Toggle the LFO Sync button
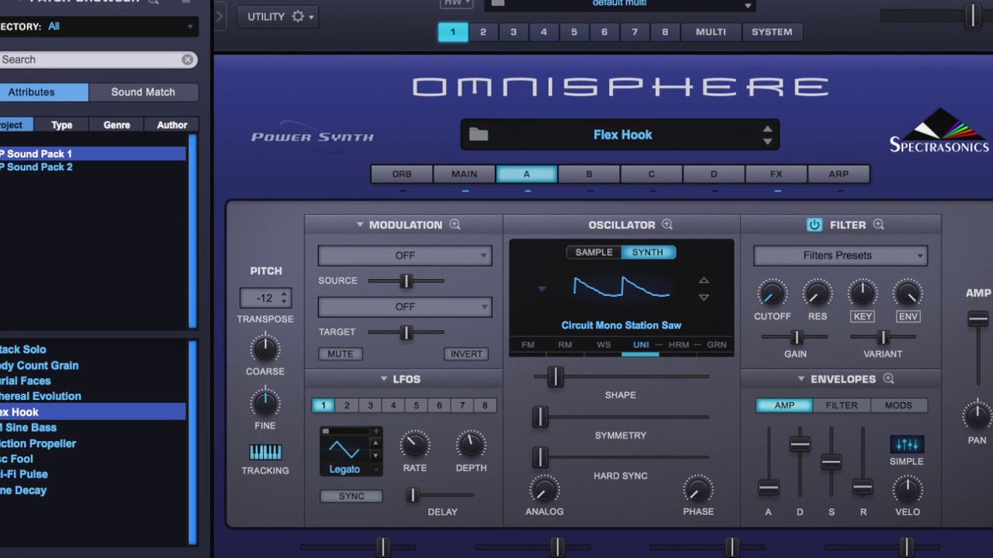The width and height of the screenshot is (993, 558). click(351, 496)
